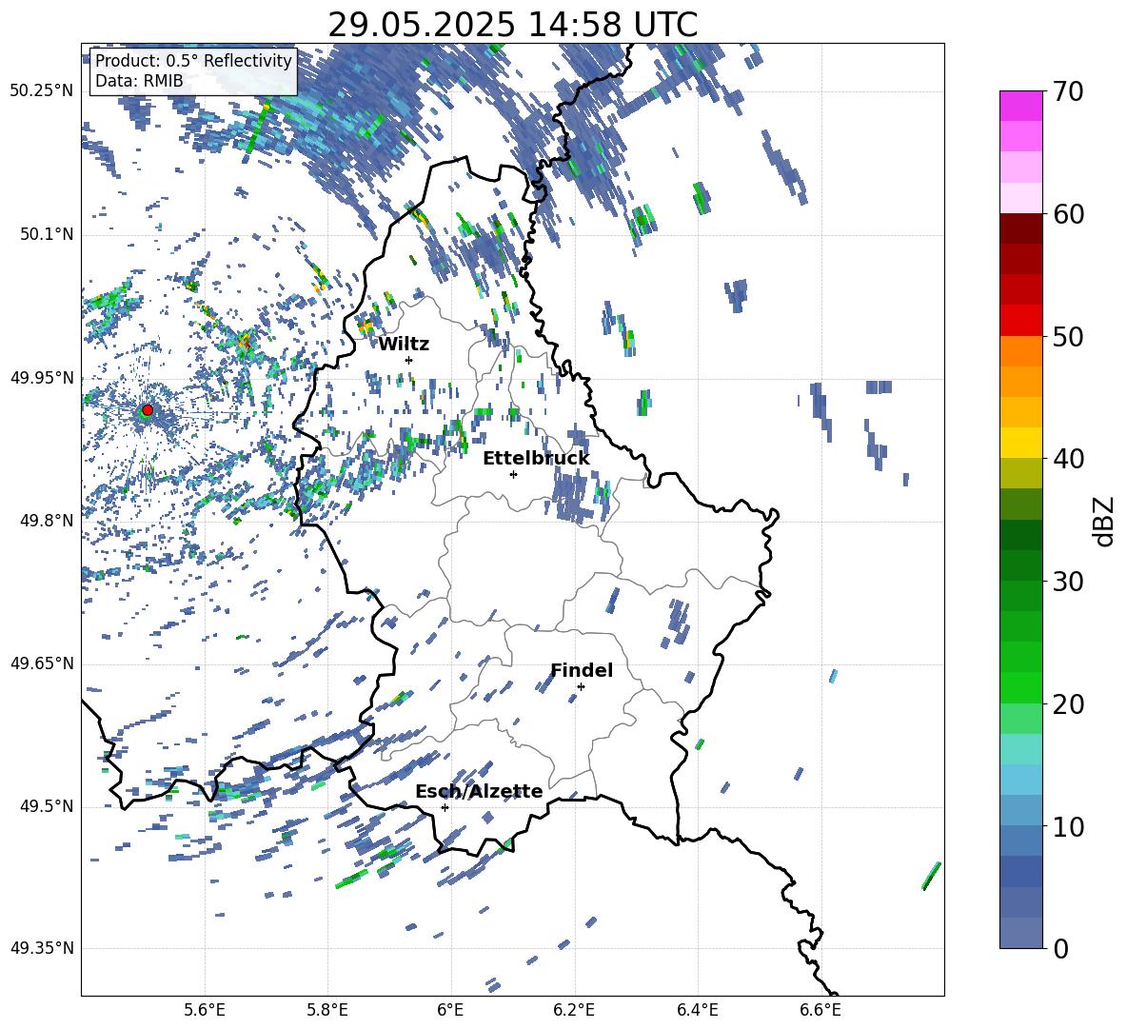Screen dimensions: 1127x1029
Task: Click the Product: 0.5° Reflectivity text
Action: coord(193,60)
